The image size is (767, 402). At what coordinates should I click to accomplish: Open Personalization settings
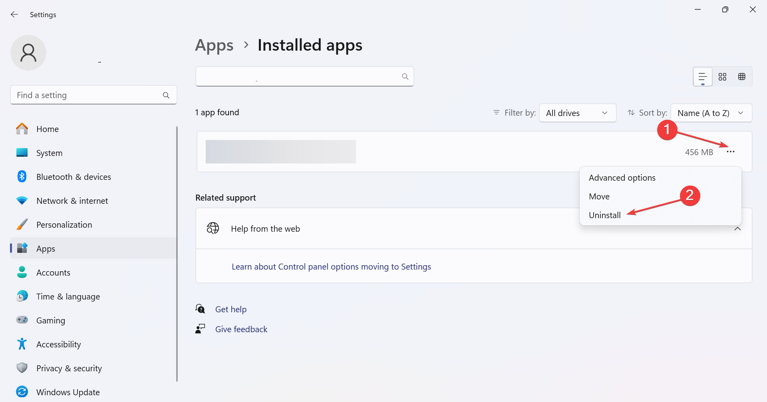pyautogui.click(x=93, y=225)
